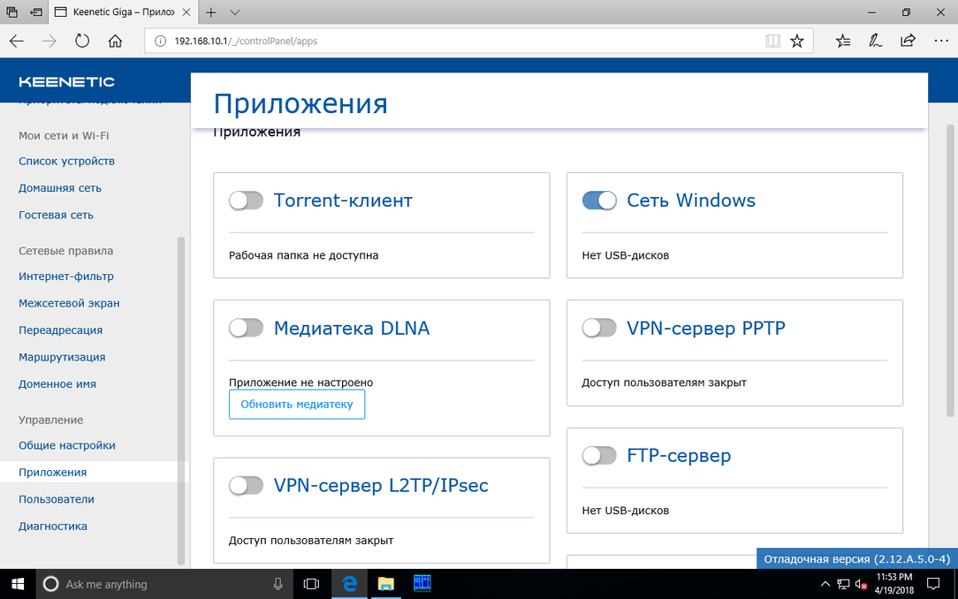Click the sidebar scrollbar

point(181,400)
